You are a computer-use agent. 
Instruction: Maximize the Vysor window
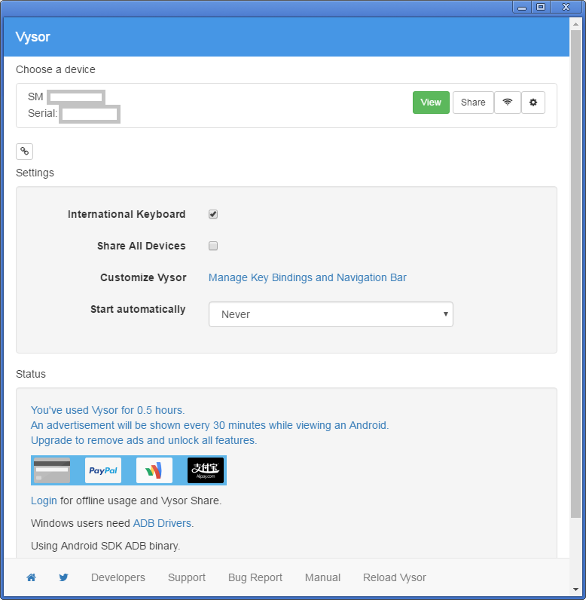541,8
